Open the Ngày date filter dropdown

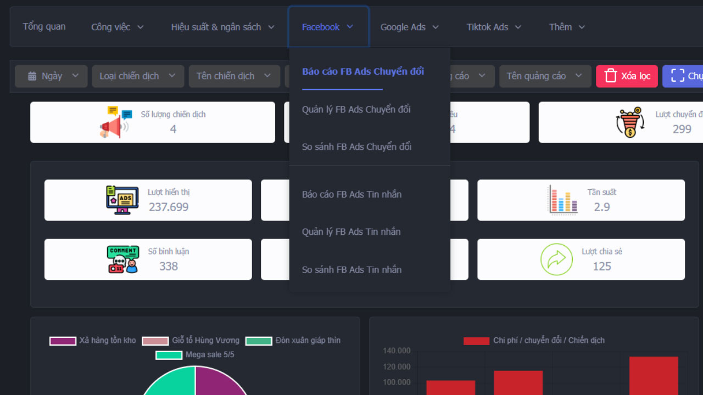point(51,76)
